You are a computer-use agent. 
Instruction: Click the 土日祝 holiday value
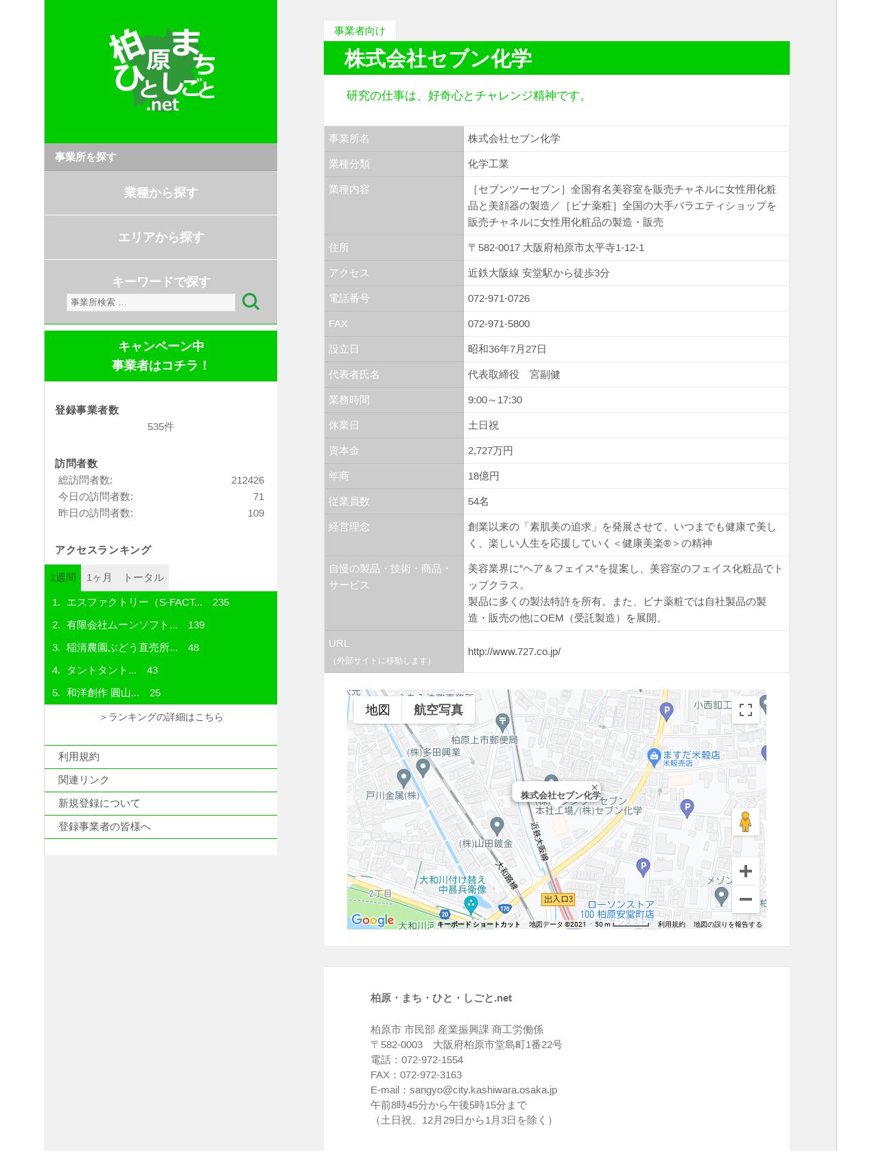coord(483,425)
